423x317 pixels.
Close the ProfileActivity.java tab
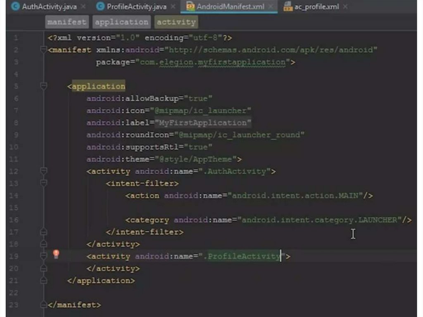[x=173, y=7]
